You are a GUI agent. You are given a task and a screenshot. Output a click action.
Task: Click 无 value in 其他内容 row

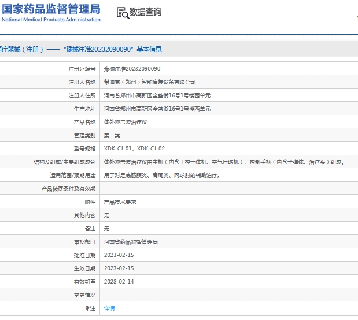point(106,215)
